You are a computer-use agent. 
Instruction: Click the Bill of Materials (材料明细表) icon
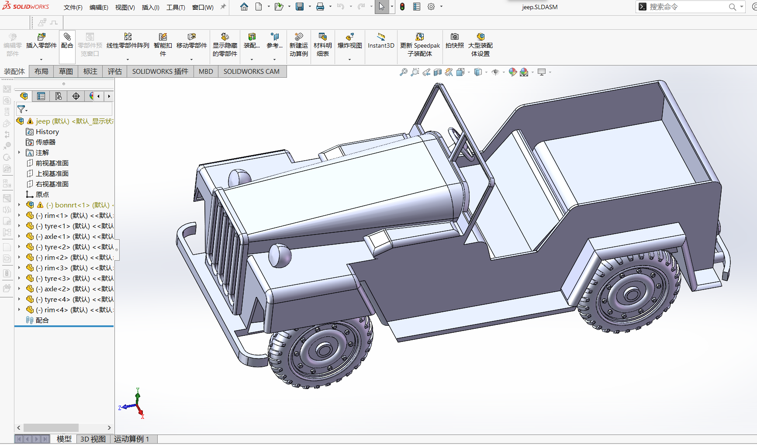point(322,38)
